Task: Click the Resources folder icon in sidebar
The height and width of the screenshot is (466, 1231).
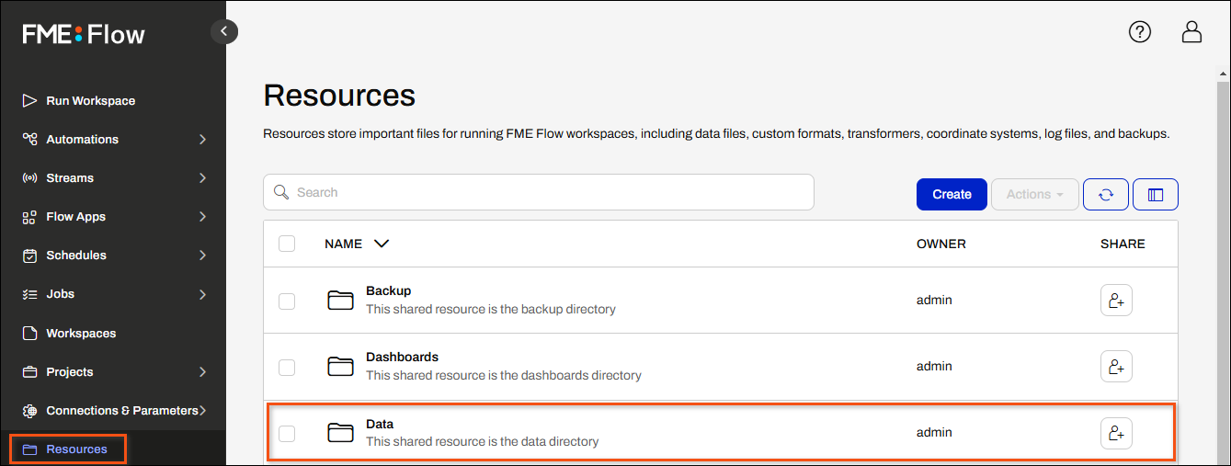Action: coord(29,449)
